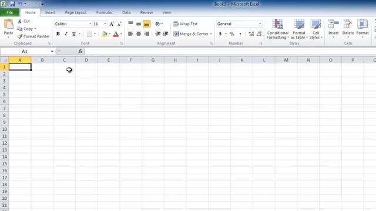Viewport: 376px width, 211px height.
Task: Enable Wrap Text
Action: click(186, 23)
